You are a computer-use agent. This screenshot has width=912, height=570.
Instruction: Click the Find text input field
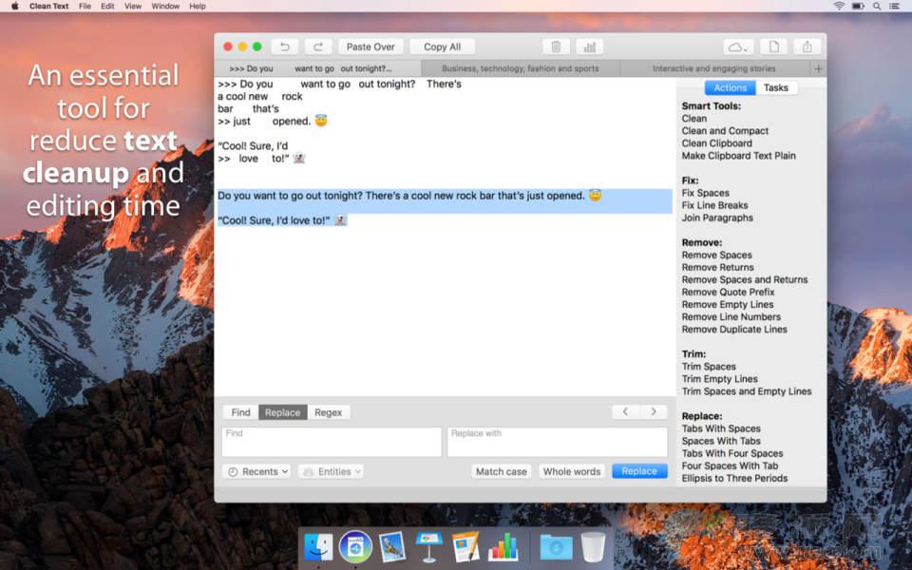coord(332,442)
